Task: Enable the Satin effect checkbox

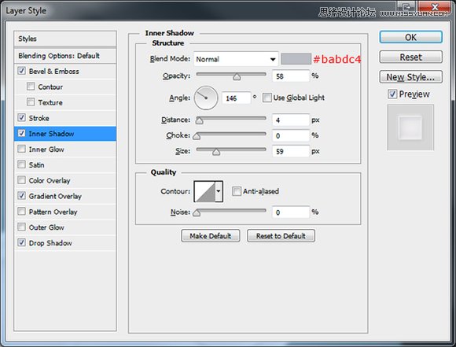Action: (21, 164)
